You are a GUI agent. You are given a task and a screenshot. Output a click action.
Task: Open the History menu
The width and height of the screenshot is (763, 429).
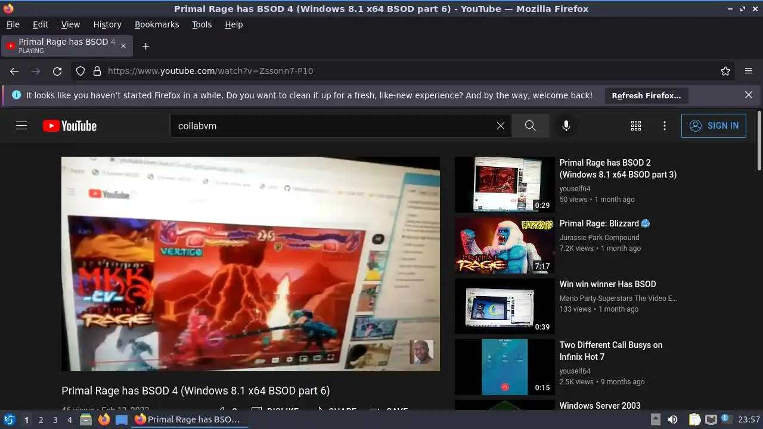107,24
